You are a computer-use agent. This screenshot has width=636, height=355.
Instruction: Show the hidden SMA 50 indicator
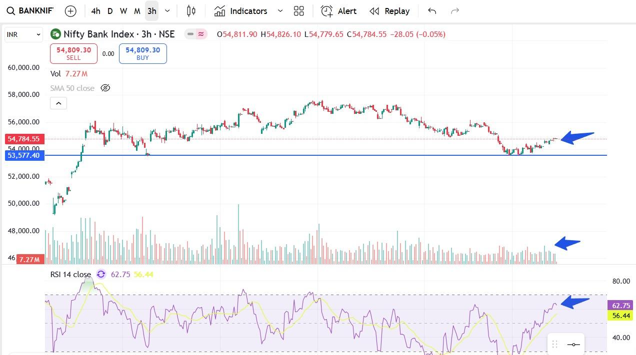click(x=105, y=88)
